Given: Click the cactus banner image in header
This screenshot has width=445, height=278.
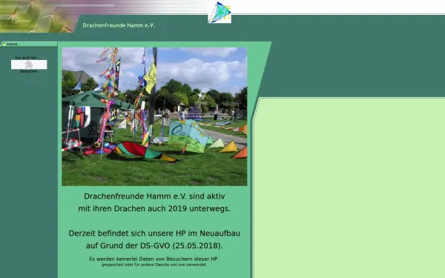Looking at the screenshot, I should [x=40, y=16].
